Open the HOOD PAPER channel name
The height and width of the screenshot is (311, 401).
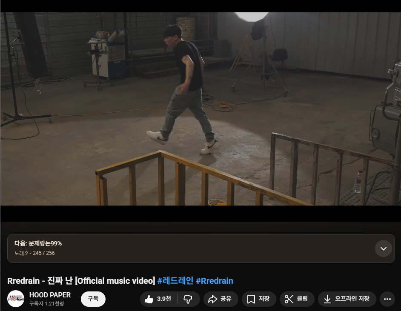[50, 295]
